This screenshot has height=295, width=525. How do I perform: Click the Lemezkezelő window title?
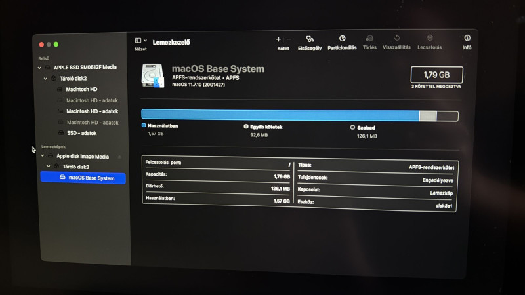click(171, 42)
